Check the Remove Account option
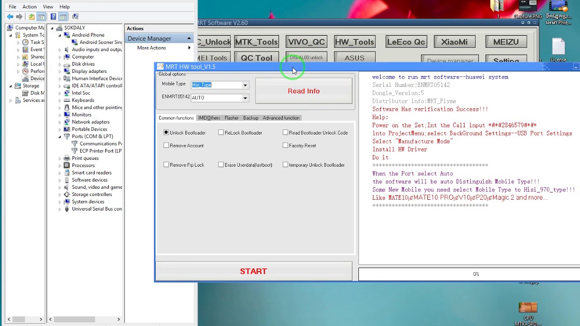Screen dimensions: 580x326 (x=166, y=145)
